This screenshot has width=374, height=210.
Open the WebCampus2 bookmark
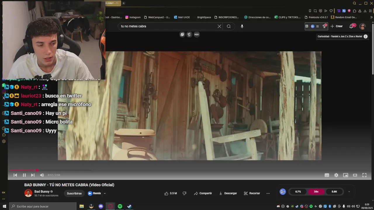coord(157,17)
